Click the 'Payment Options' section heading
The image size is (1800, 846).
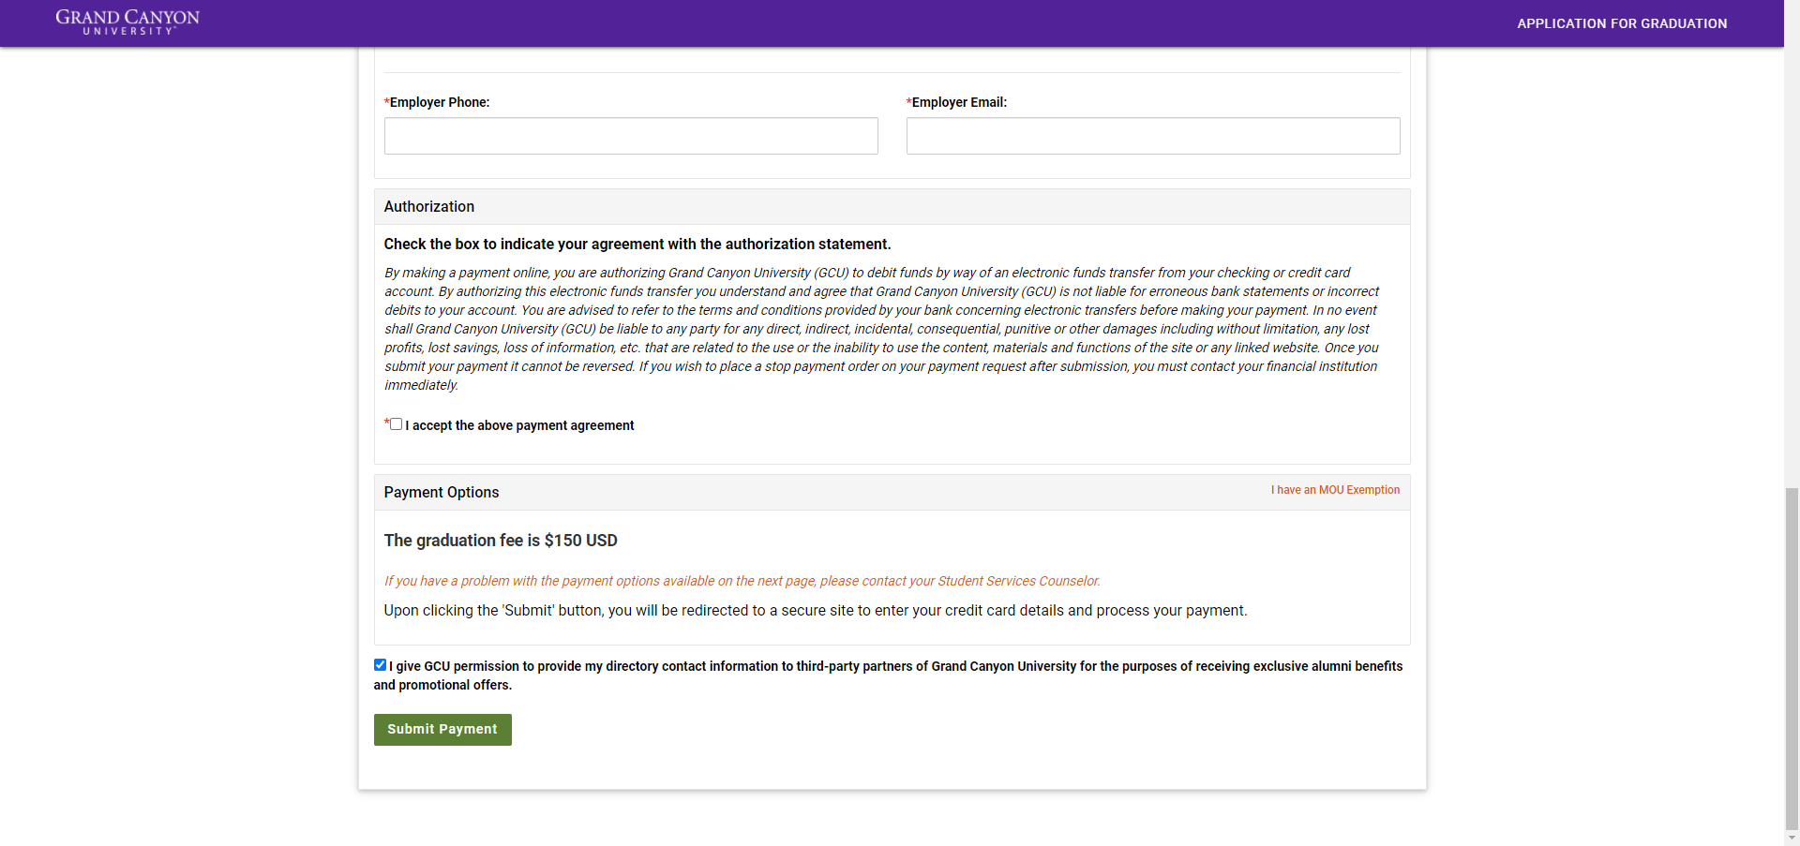[442, 493]
